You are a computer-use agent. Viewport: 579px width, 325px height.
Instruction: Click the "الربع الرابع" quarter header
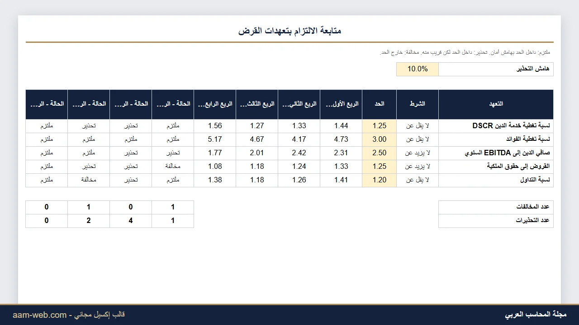pyautogui.click(x=215, y=104)
